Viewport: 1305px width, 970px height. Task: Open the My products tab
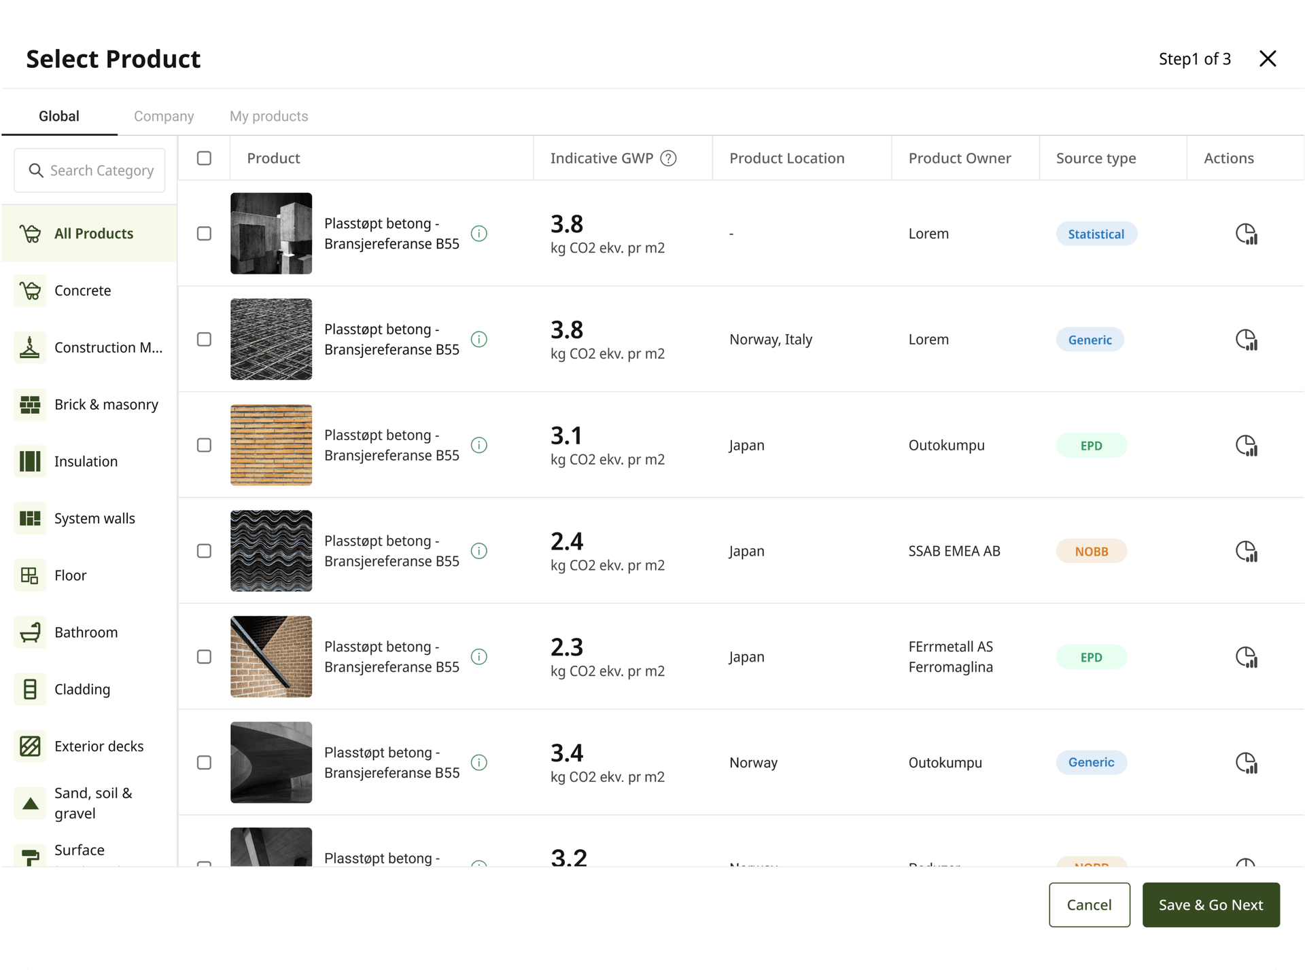269,116
